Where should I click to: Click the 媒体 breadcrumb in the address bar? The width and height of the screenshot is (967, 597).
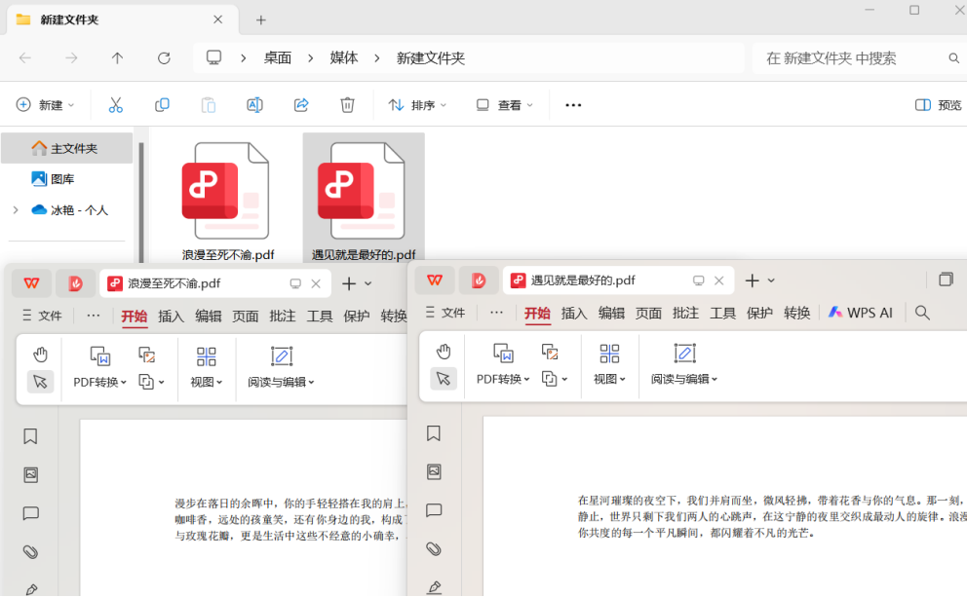tap(344, 58)
